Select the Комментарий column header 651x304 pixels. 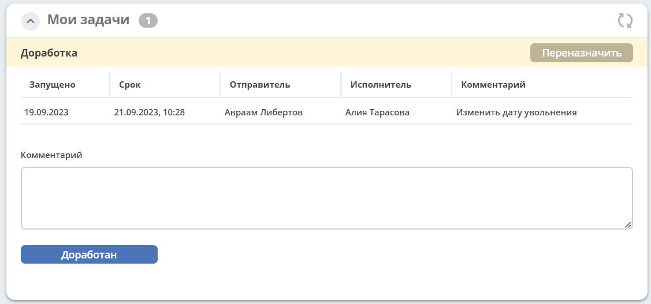click(x=493, y=85)
